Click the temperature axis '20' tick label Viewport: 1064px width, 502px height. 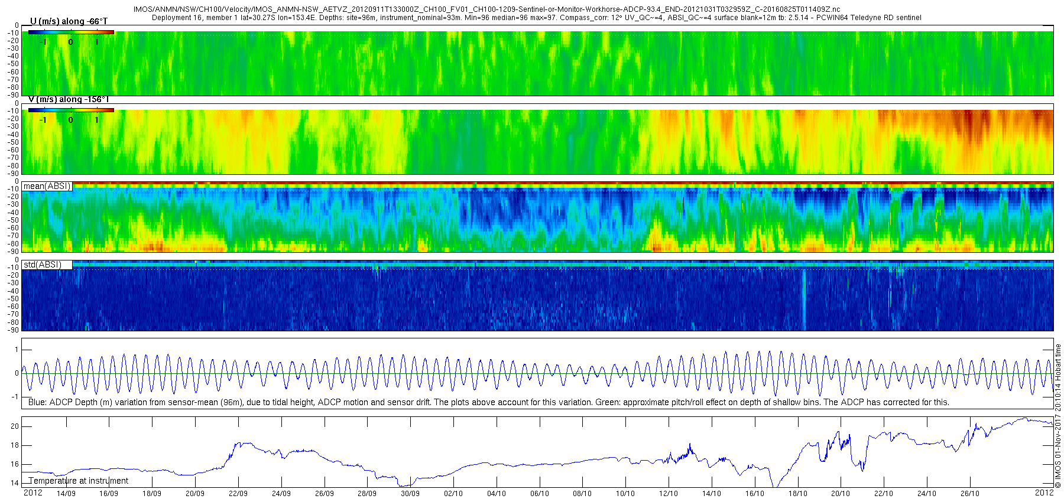(15, 426)
